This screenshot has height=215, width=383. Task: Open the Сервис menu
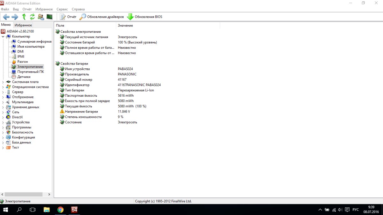[62, 9]
